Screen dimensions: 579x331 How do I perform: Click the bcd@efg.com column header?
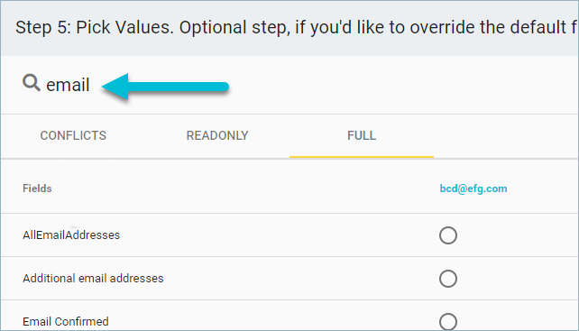coord(473,188)
